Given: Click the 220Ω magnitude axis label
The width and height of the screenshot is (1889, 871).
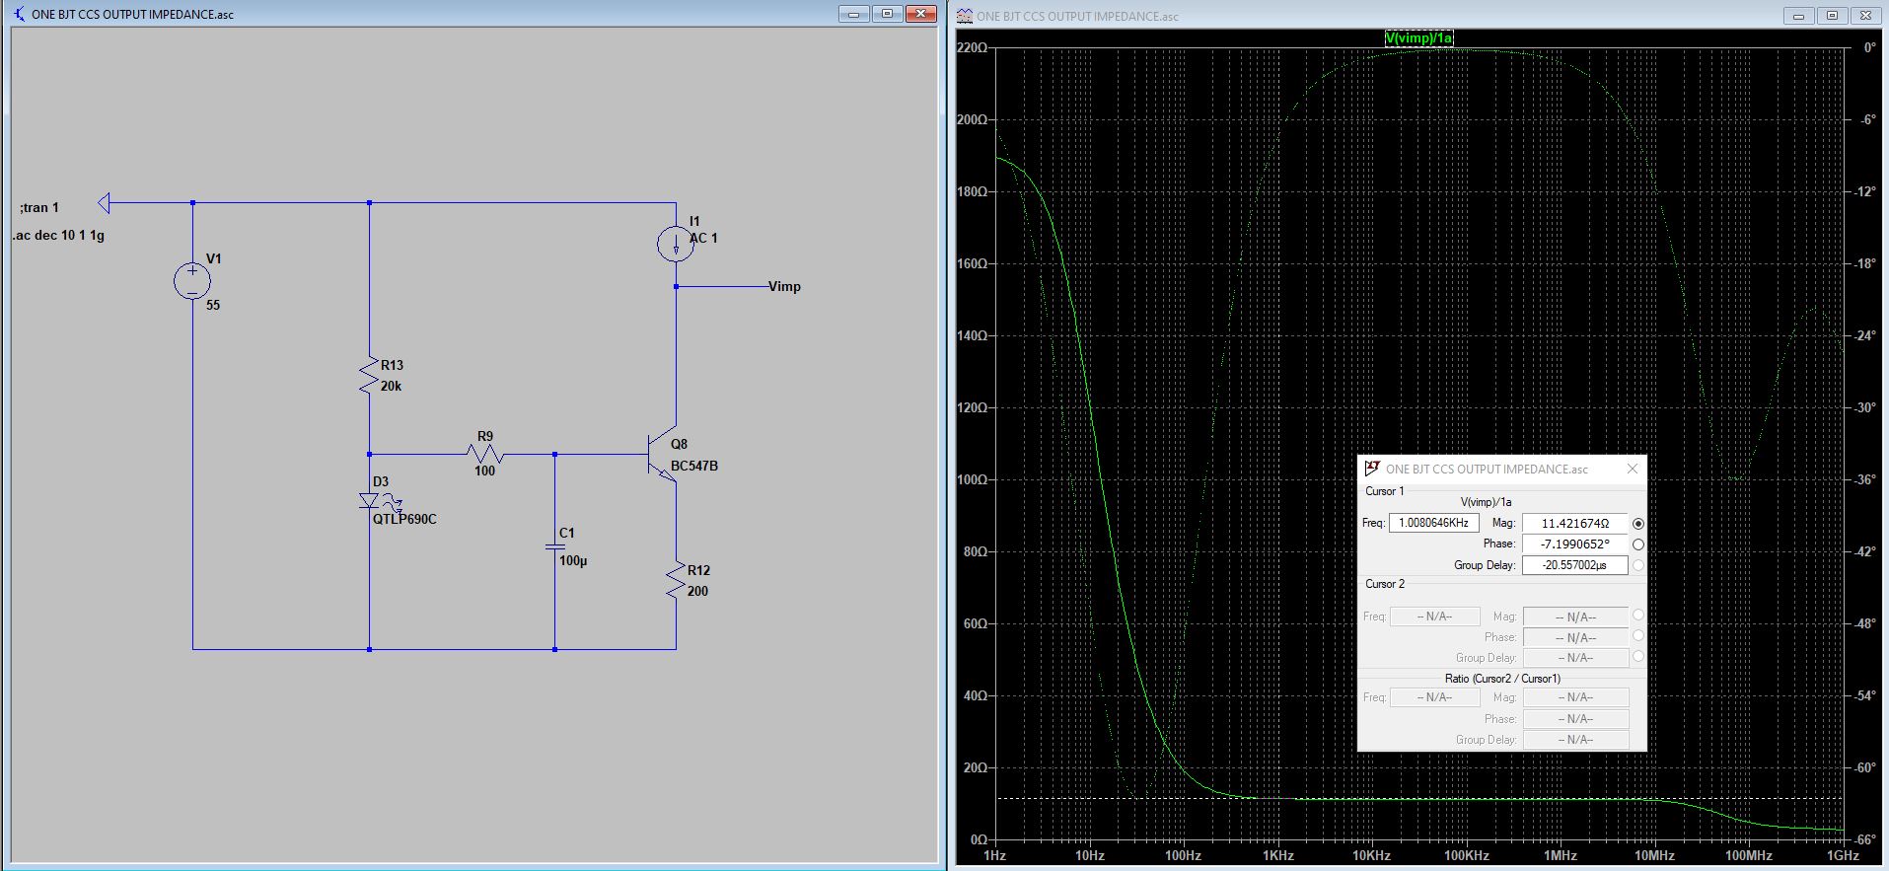Looking at the screenshot, I should click(972, 48).
